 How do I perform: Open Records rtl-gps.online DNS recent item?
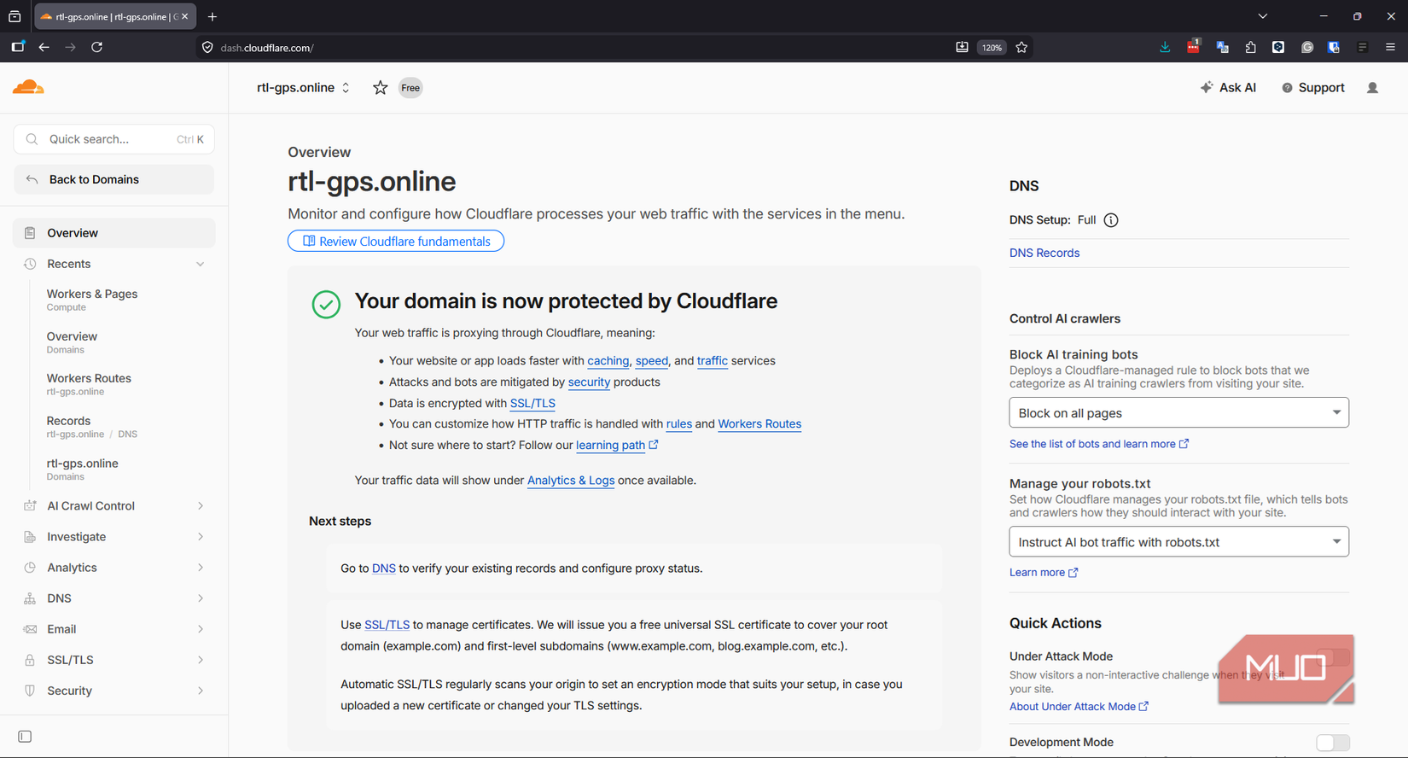click(91, 427)
